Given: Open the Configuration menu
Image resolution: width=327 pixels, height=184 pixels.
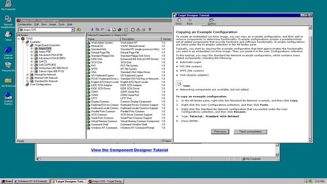Looking at the screenshot, I should click(25, 25).
